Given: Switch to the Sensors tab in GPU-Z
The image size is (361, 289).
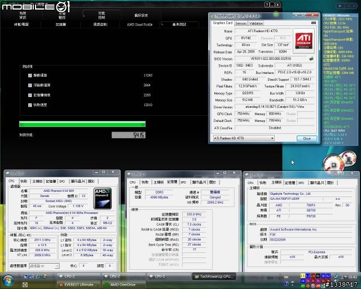Looking at the screenshot, I should click(x=241, y=23).
